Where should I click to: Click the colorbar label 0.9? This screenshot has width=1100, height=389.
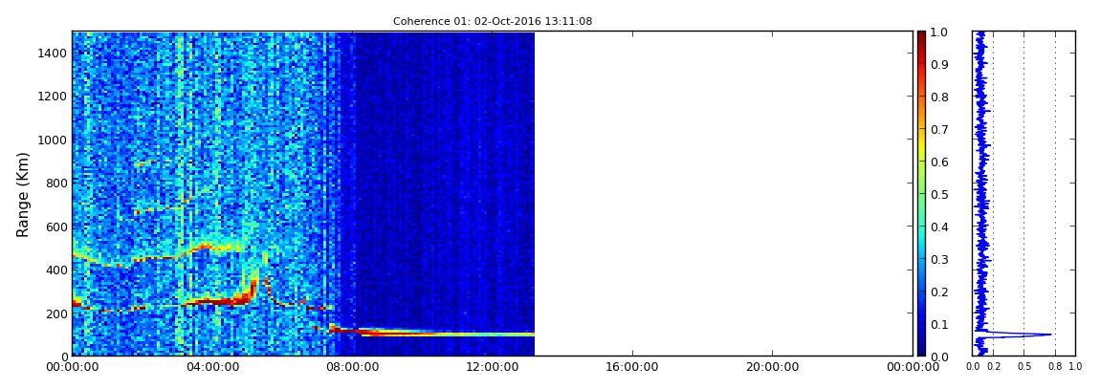tap(938, 64)
